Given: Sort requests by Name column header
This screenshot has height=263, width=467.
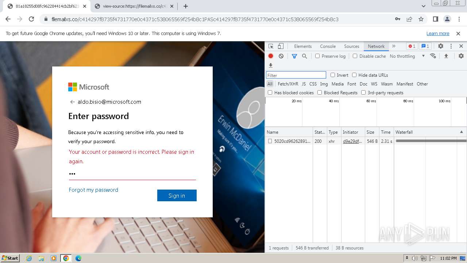Looking at the screenshot, I should (x=289, y=132).
